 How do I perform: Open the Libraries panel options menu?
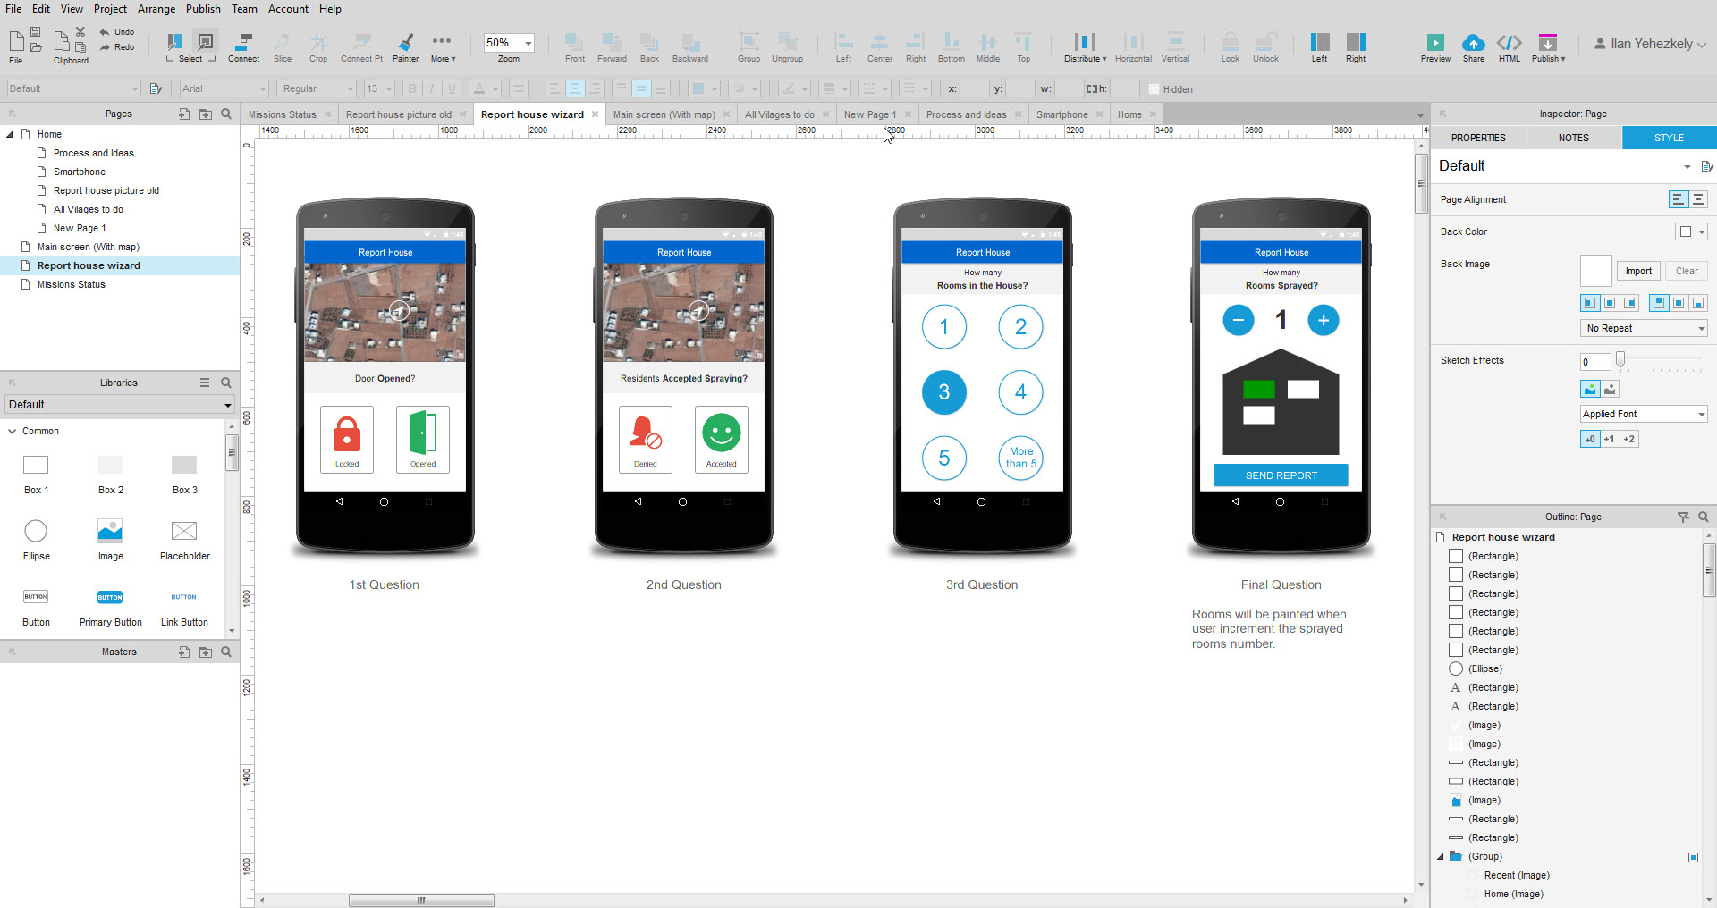[x=205, y=383]
